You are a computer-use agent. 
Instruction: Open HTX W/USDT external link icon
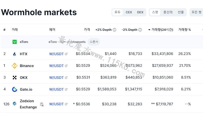coord(66,54)
